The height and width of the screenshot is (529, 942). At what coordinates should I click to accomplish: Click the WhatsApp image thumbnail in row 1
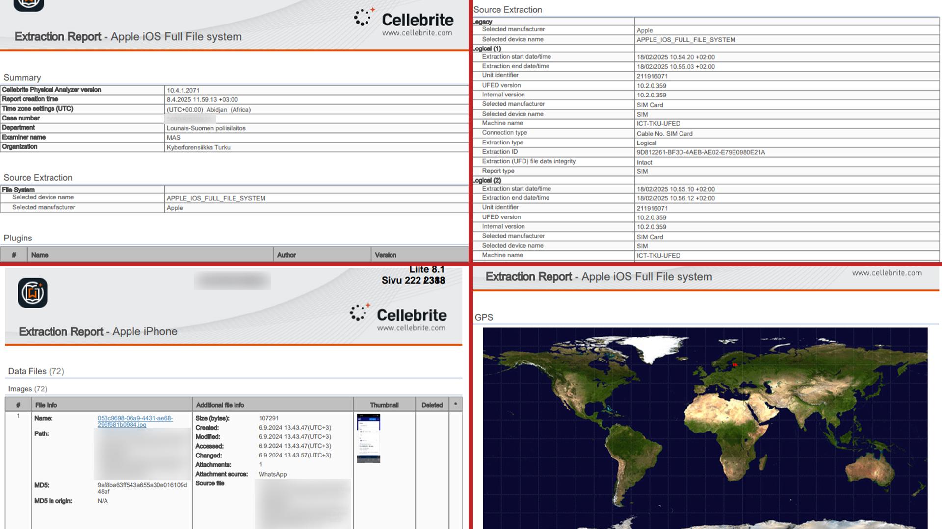pos(368,438)
